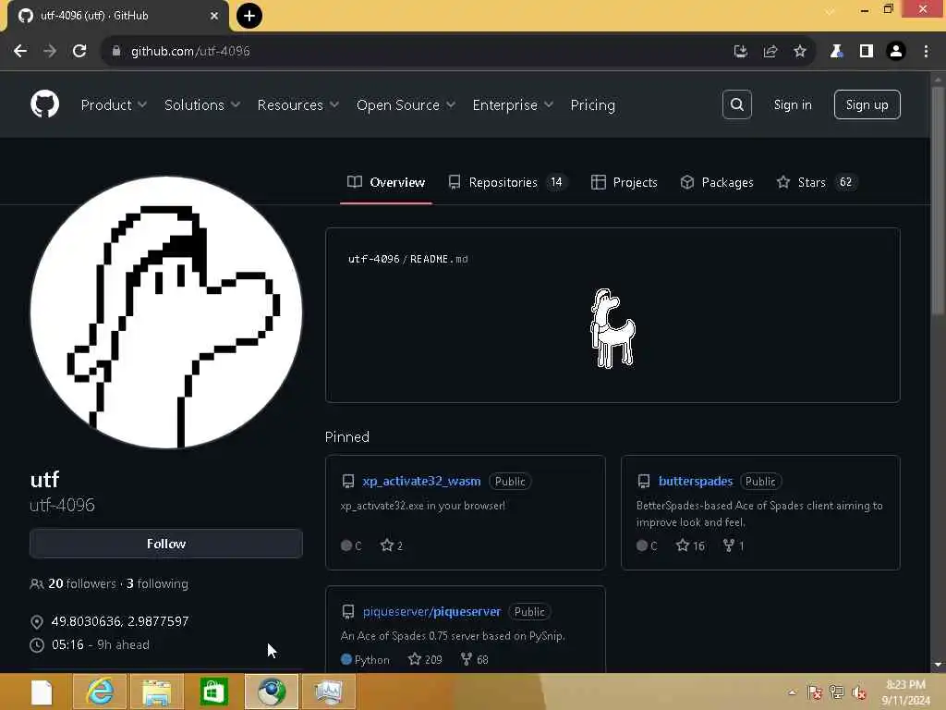The width and height of the screenshot is (946, 710).
Task: Close the utf-4096 GitHub tab
Action: click(214, 16)
